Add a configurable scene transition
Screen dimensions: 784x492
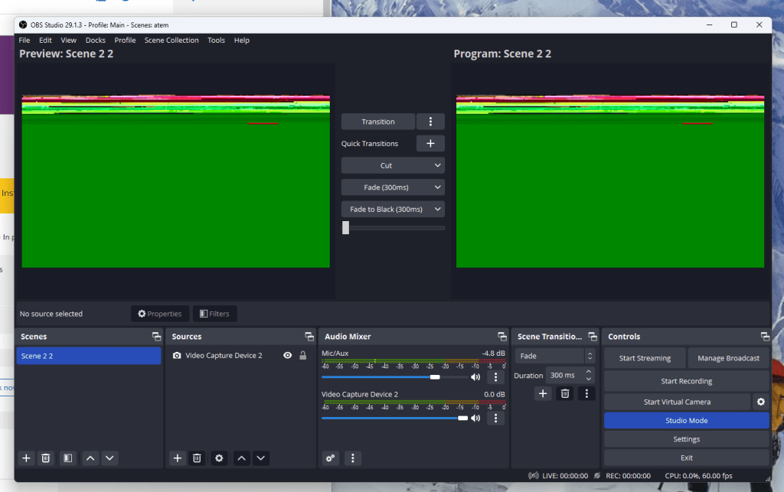[543, 393]
